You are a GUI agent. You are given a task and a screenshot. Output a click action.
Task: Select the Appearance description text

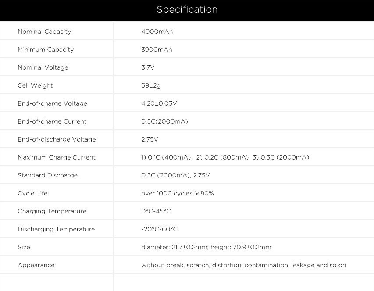(x=243, y=265)
